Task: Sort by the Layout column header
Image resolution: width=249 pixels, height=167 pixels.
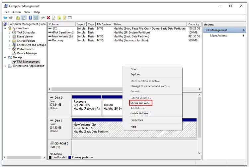Action: click(81, 24)
